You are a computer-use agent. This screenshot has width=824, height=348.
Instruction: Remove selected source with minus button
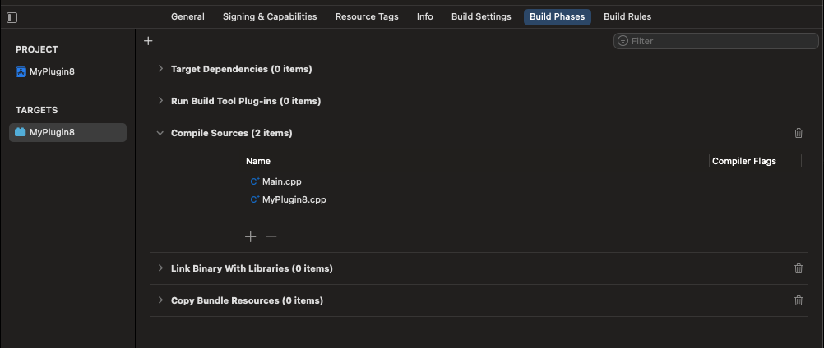coord(271,237)
